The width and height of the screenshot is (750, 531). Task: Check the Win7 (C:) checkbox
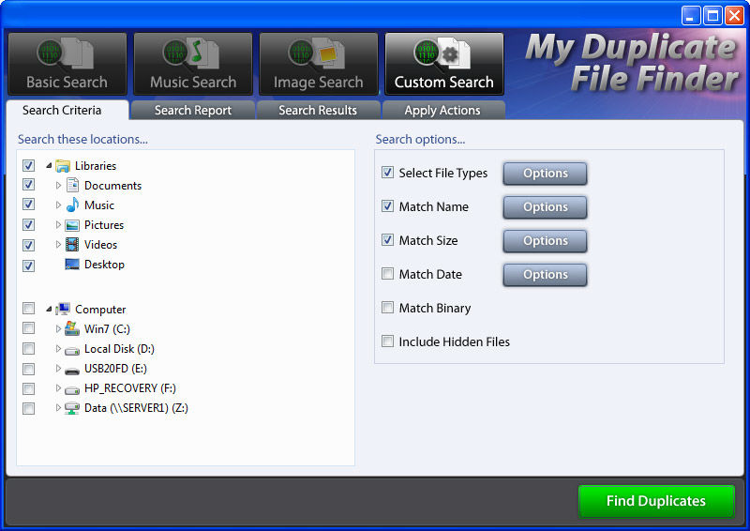[x=29, y=328]
